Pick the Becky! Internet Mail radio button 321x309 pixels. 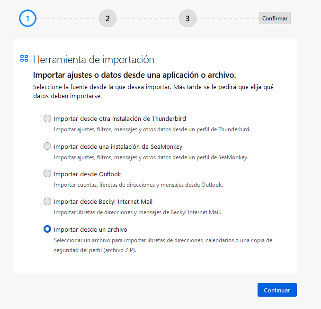[x=47, y=201]
